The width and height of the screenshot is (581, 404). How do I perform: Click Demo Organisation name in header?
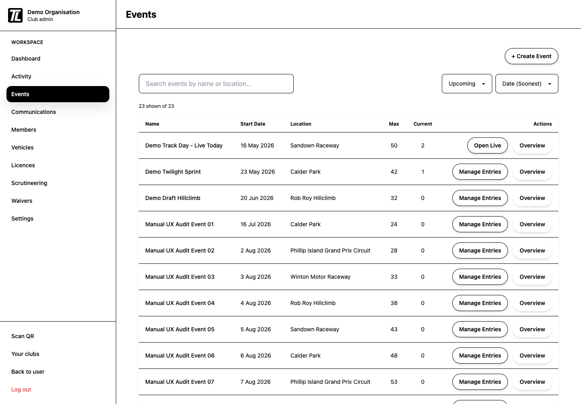click(54, 12)
